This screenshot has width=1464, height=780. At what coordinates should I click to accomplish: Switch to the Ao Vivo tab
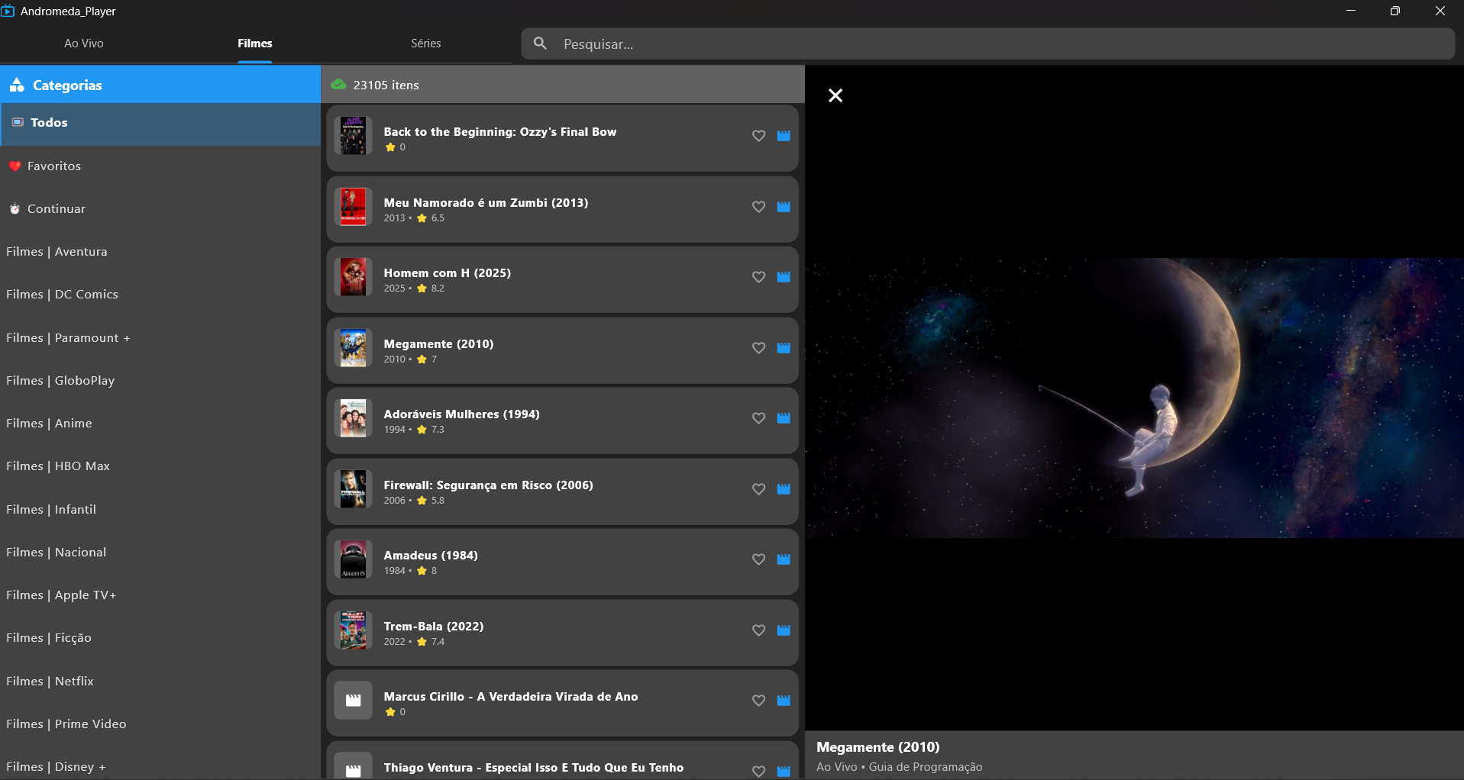[x=83, y=44]
